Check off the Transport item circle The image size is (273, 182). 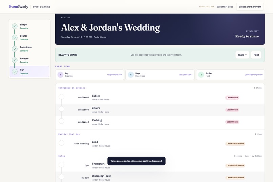61,165
